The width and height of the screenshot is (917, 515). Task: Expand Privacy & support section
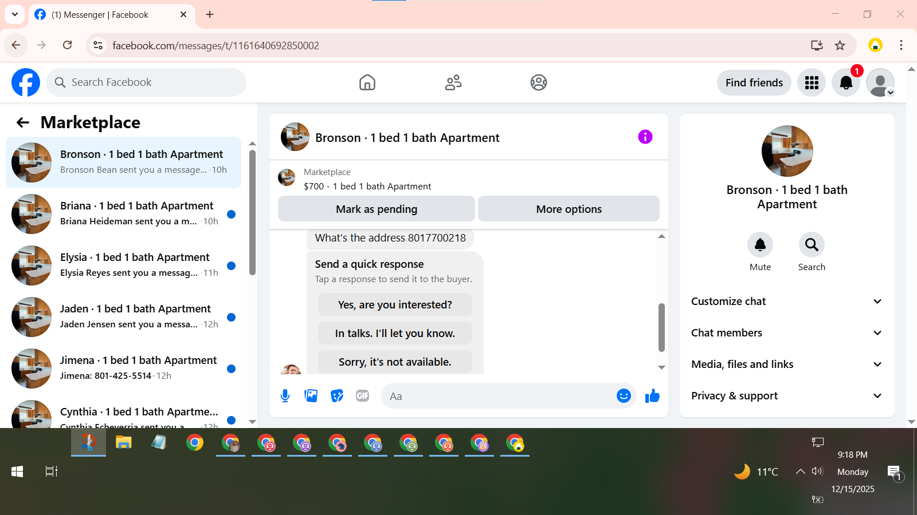point(787,396)
